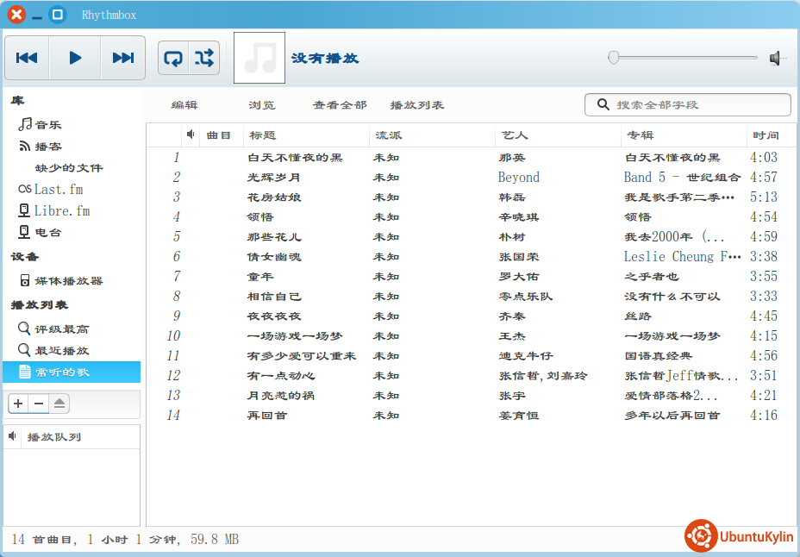This screenshot has width=800, height=557.
Task: Select 音乐 in the library sidebar
Action: [48, 124]
